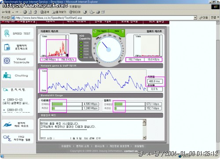Go to the home page via Home icon
Image resolution: width=220 pixels, height=159 pixels.
point(35,12)
